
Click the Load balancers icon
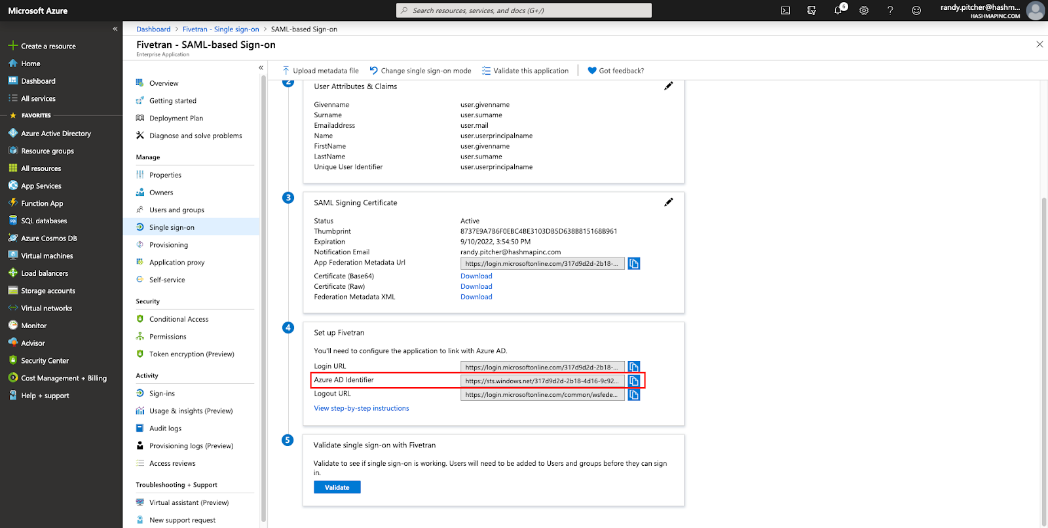[x=12, y=273]
